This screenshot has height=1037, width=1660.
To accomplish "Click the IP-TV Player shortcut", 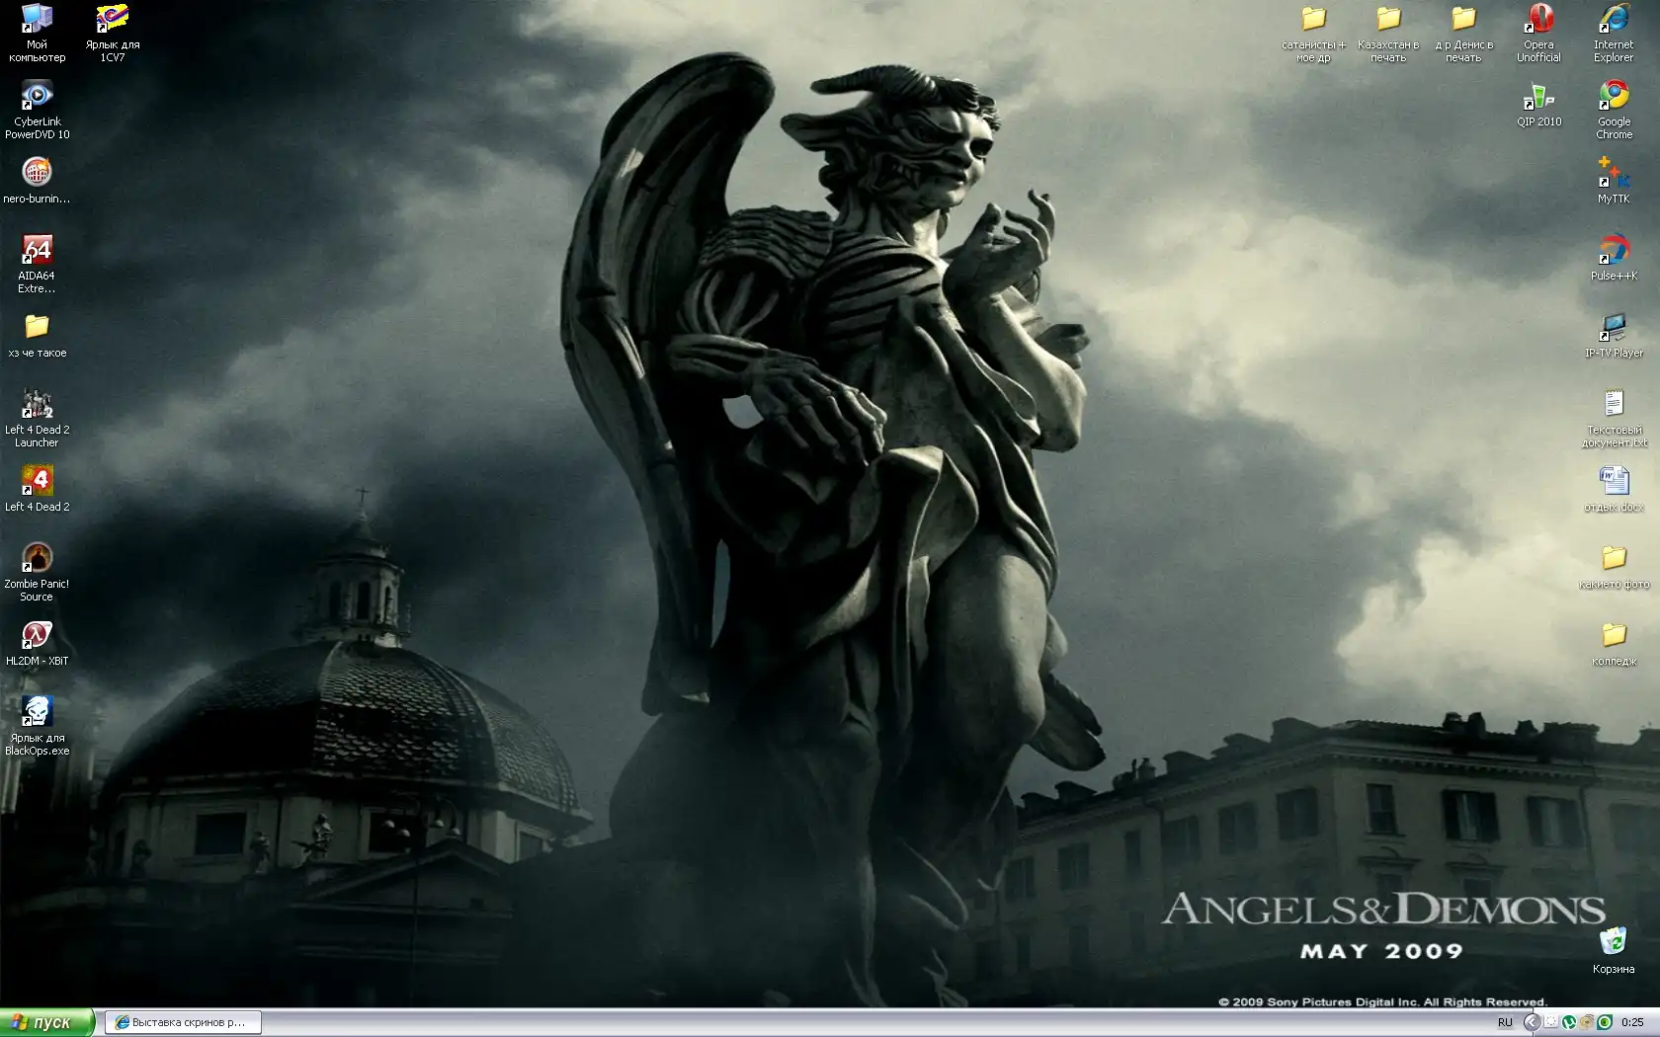I will (1614, 328).
